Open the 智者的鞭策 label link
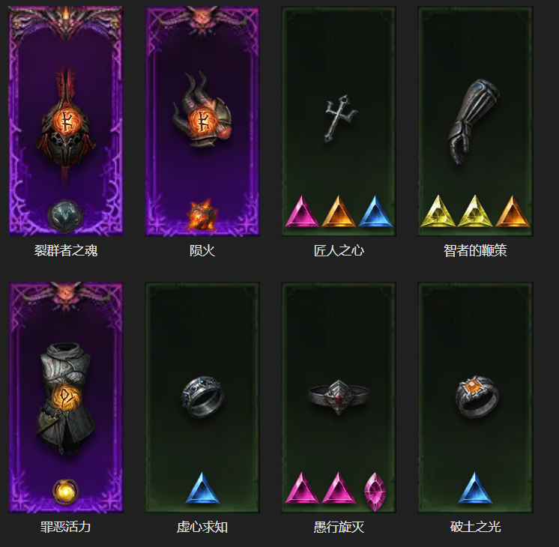The height and width of the screenshot is (547, 559). [475, 251]
